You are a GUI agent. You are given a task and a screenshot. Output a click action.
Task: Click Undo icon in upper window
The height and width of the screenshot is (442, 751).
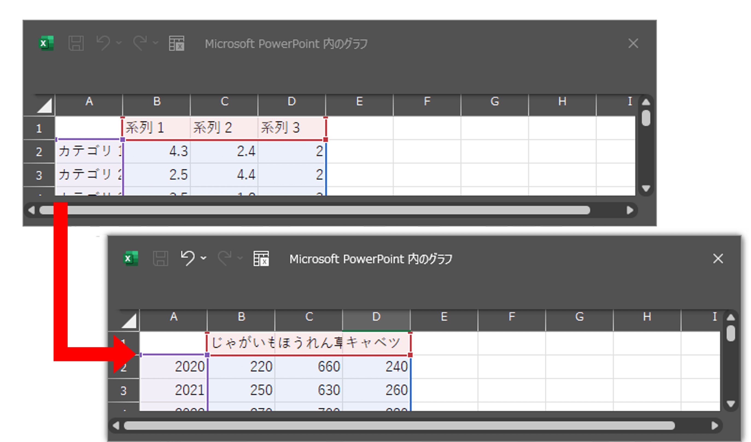pos(103,43)
